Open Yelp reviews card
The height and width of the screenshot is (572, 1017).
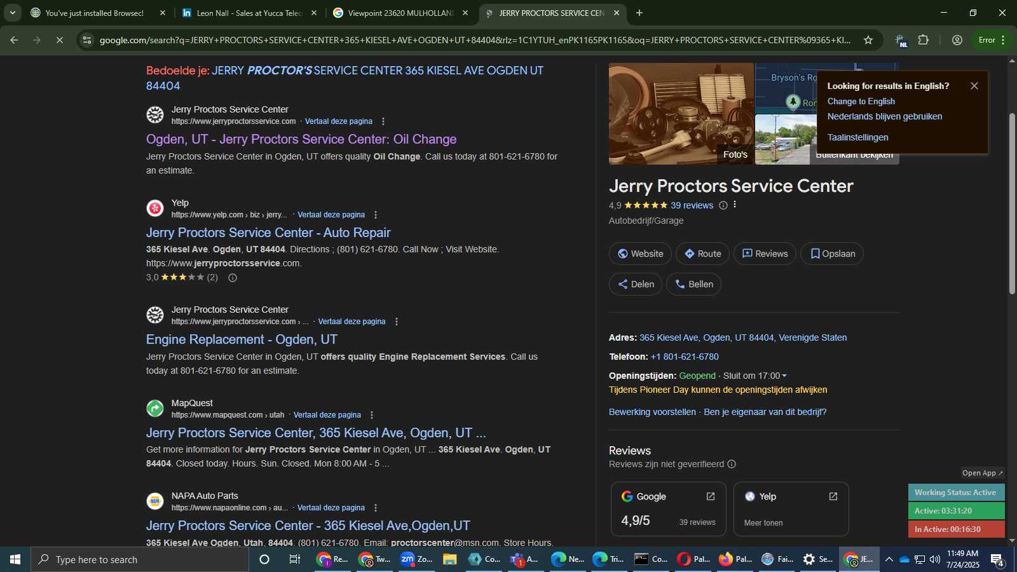click(x=791, y=509)
